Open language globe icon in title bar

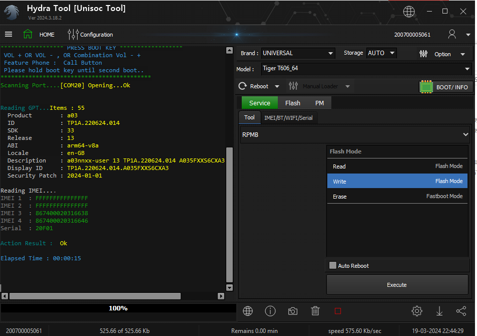click(x=408, y=12)
